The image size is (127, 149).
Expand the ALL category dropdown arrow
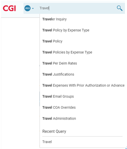pyautogui.click(x=33, y=8)
